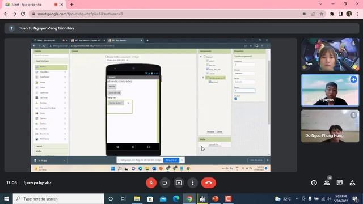Image resolution: width=363 pixels, height=204 pixels.
Task: Open the Windows Start menu
Action: (x=6, y=199)
